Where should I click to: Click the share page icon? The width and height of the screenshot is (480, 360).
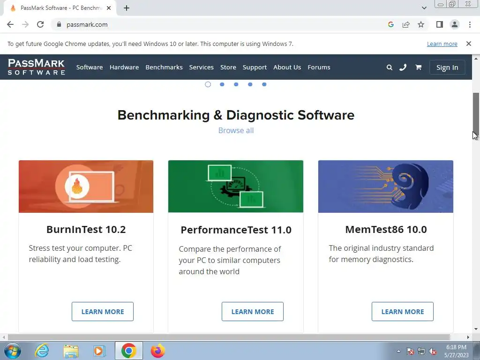tap(406, 24)
